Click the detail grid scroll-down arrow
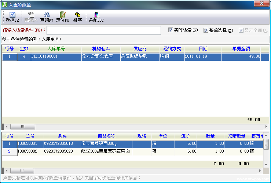This screenshot has height=183, width=271. coord(266,165)
